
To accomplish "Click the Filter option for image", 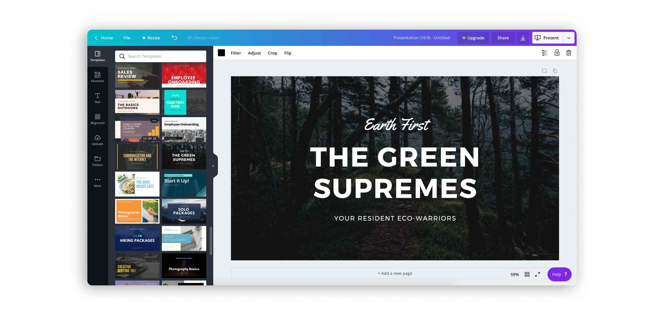I will point(235,52).
